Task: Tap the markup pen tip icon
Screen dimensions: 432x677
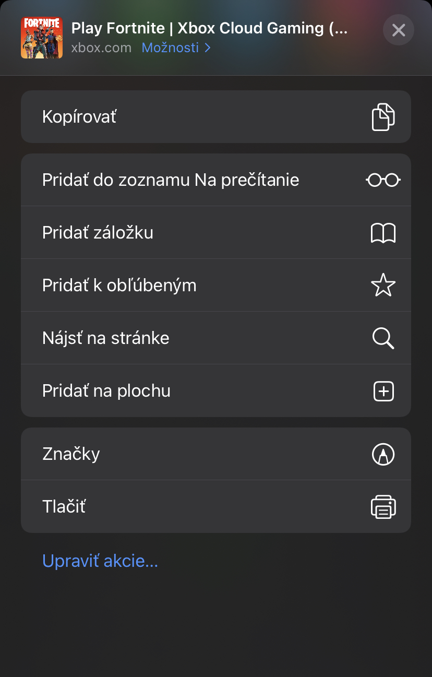Action: [383, 454]
